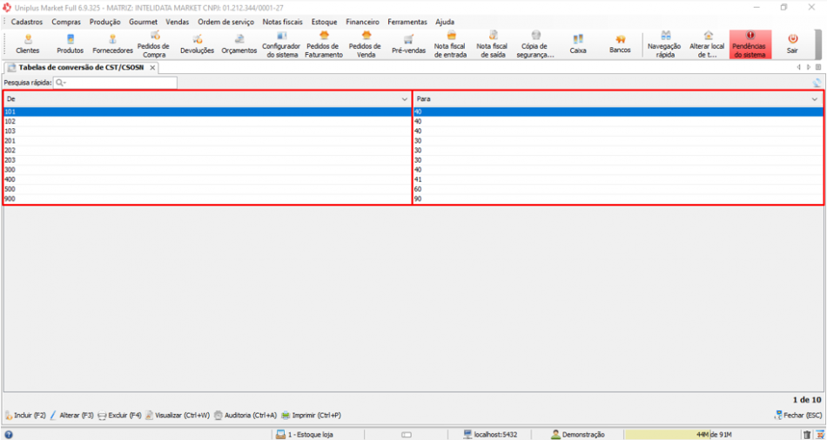The width and height of the screenshot is (827, 440).
Task: Click the globe icon at right of search row
Action: click(x=817, y=83)
